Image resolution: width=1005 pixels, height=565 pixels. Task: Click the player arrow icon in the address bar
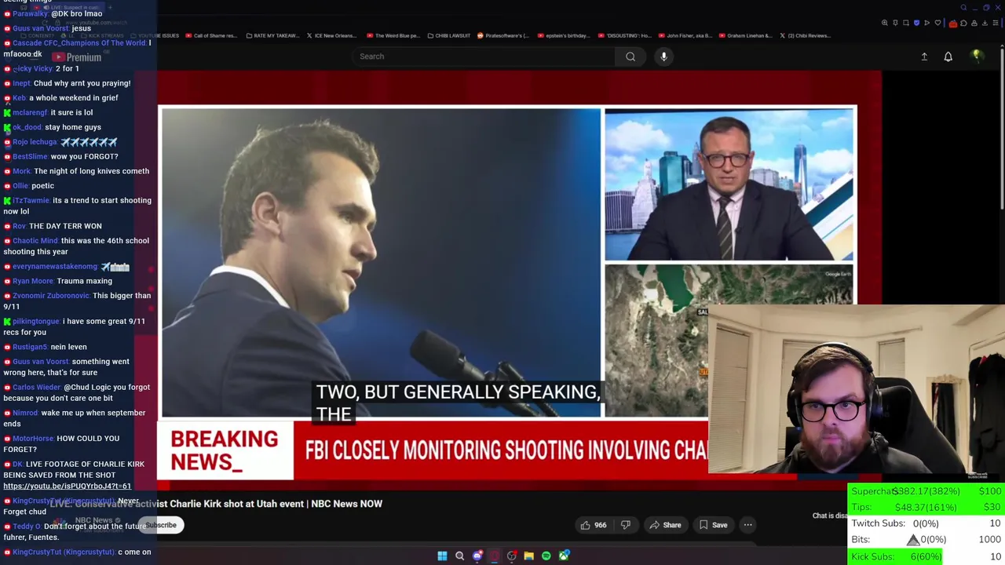(926, 23)
